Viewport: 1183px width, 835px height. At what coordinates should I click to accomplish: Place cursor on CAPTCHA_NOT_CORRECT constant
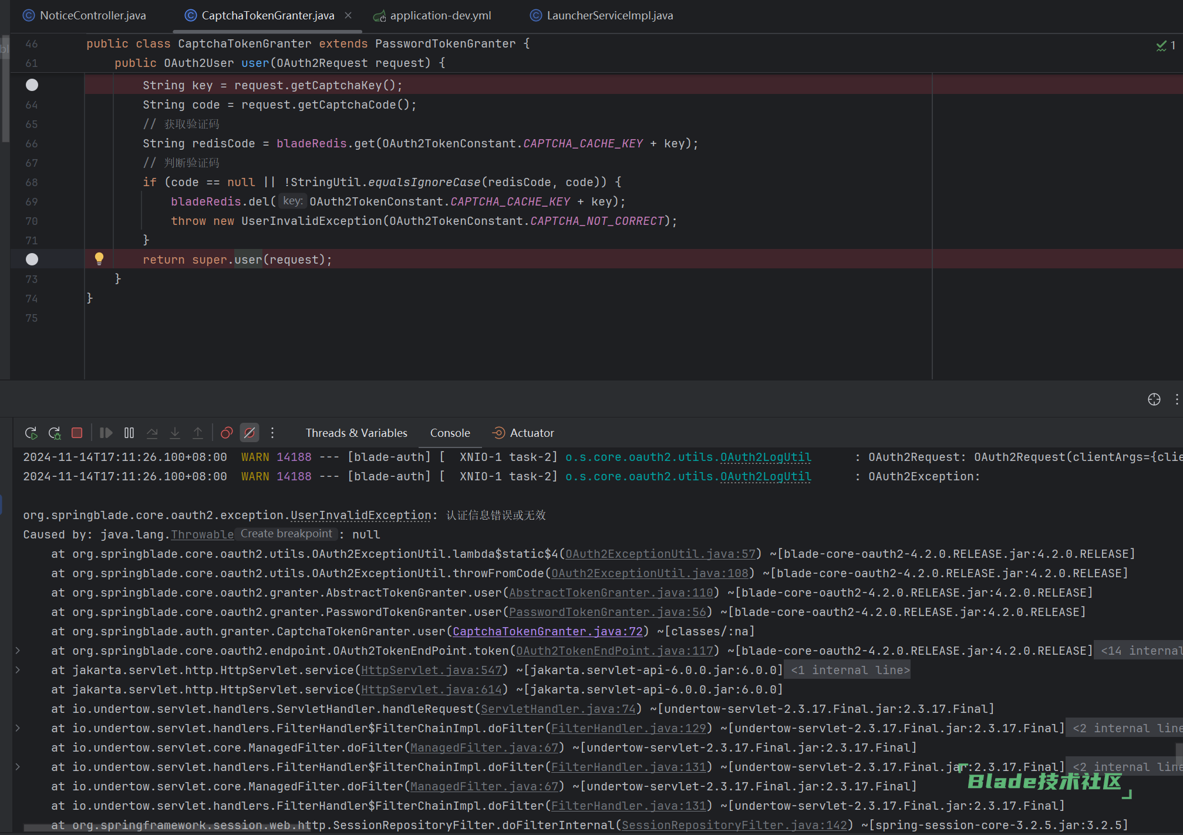[597, 221]
